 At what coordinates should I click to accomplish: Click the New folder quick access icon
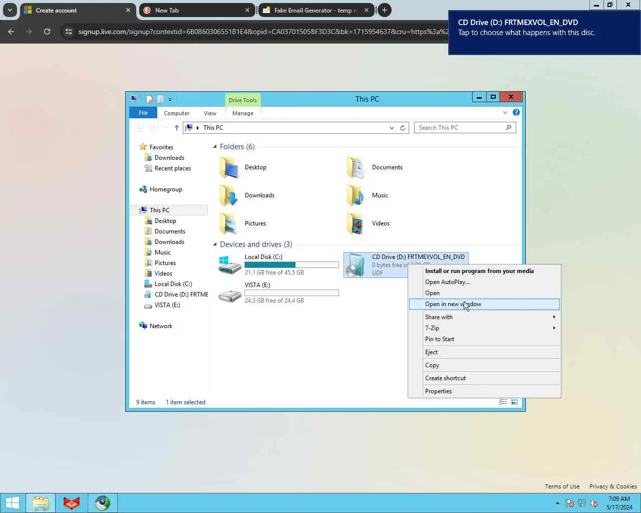coord(160,99)
